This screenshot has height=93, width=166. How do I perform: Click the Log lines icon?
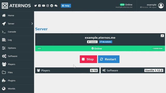(4, 40)
